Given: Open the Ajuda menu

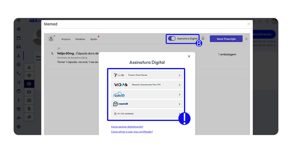Looking at the screenshot, I should 94,39.
